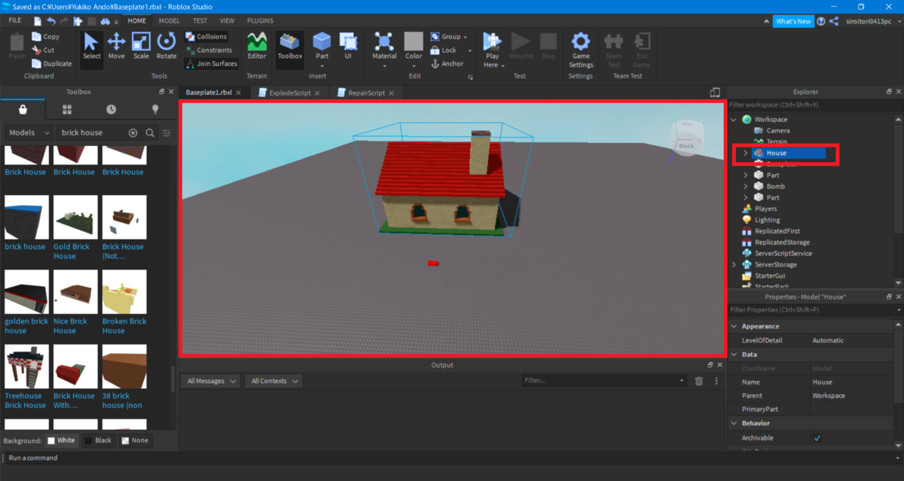
Task: Expand the House model in Explorer
Action: 746,153
